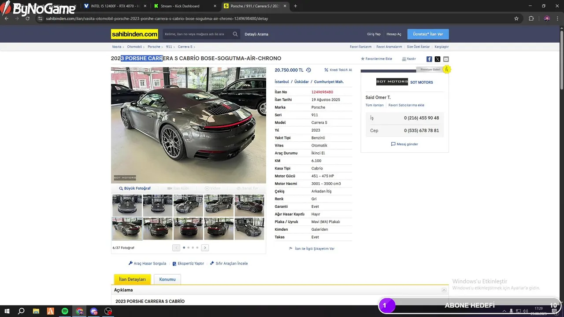This screenshot has height=317, width=564.
Task: Open Karşılaştır link
Action: (442, 47)
